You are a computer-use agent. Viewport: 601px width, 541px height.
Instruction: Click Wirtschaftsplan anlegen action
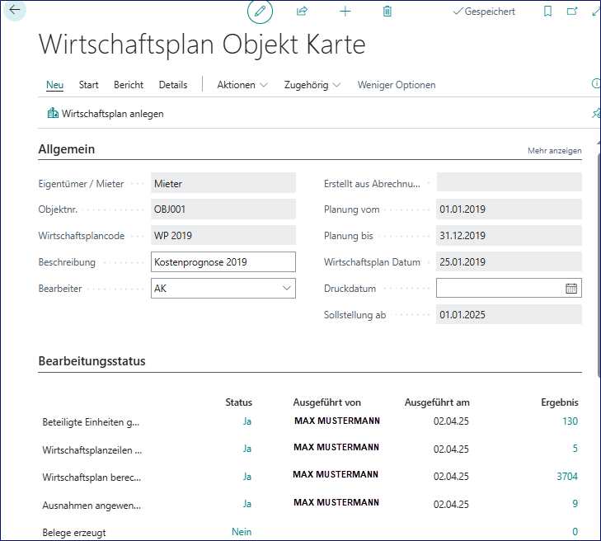pyautogui.click(x=106, y=114)
